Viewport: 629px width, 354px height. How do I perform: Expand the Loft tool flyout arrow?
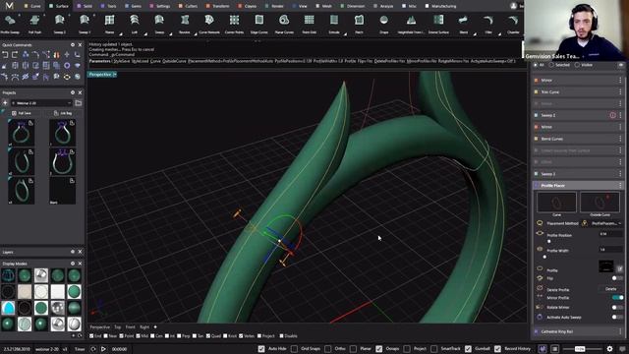click(145, 34)
